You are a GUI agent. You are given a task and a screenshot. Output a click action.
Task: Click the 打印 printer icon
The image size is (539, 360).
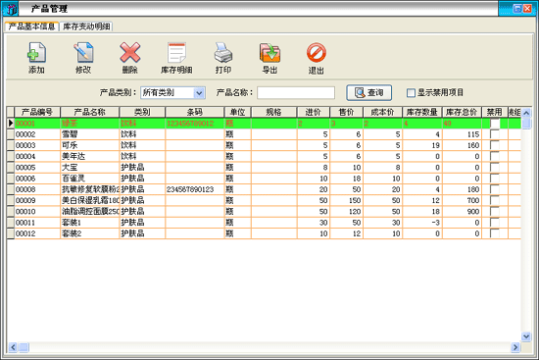tap(223, 53)
